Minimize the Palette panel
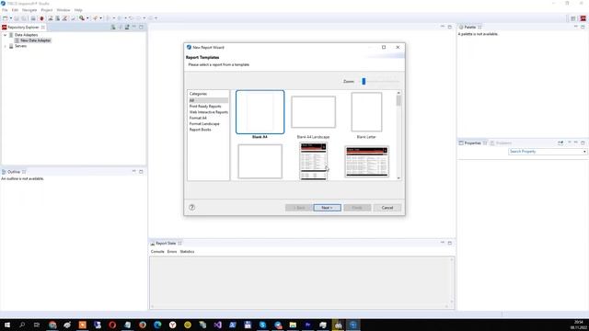 pyautogui.click(x=576, y=27)
